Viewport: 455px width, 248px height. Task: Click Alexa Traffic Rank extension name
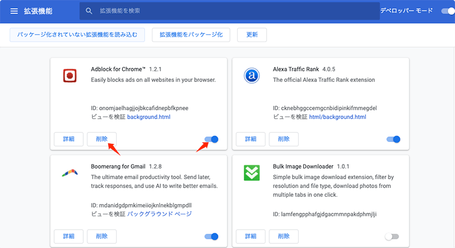coord(296,69)
